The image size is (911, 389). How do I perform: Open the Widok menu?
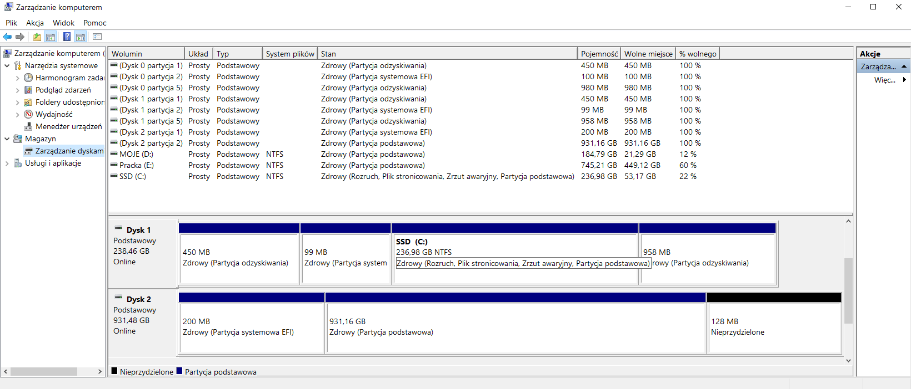(63, 23)
